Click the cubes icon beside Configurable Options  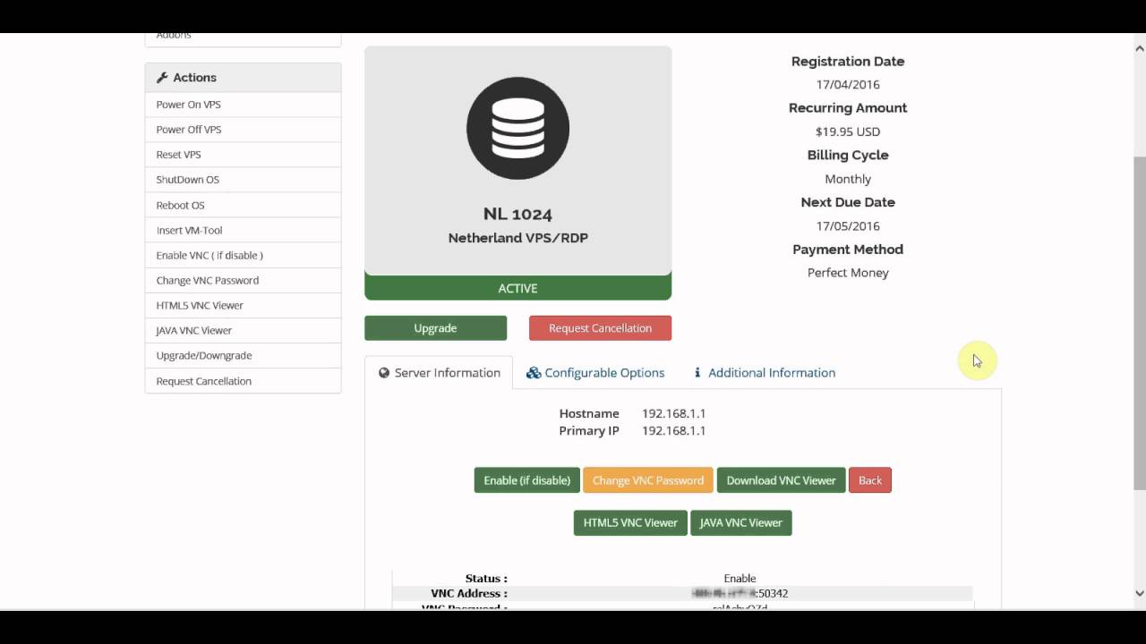point(534,373)
